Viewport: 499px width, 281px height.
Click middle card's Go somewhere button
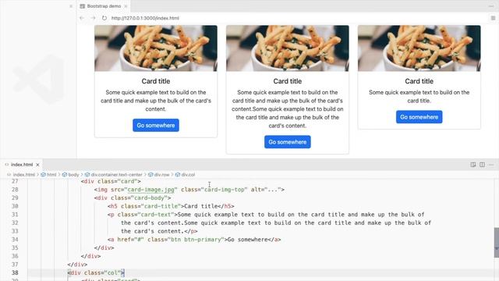click(x=288, y=142)
